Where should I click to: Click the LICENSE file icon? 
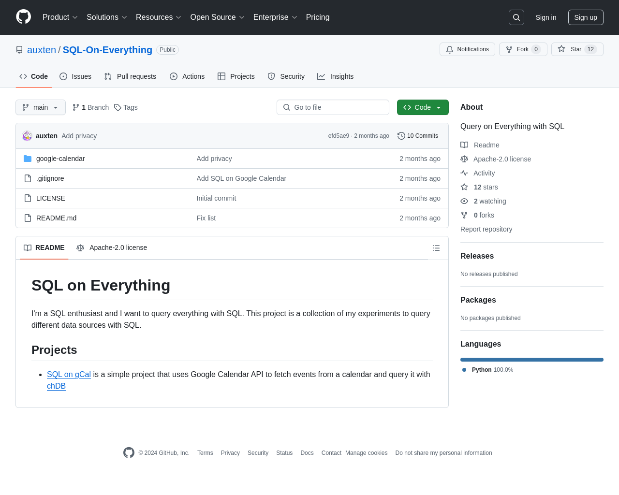28,198
